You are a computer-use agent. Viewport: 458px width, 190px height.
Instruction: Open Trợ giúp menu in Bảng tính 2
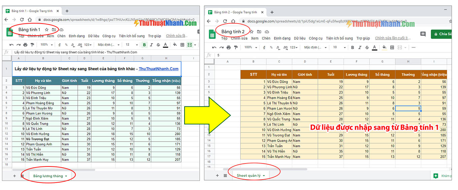click(x=363, y=38)
